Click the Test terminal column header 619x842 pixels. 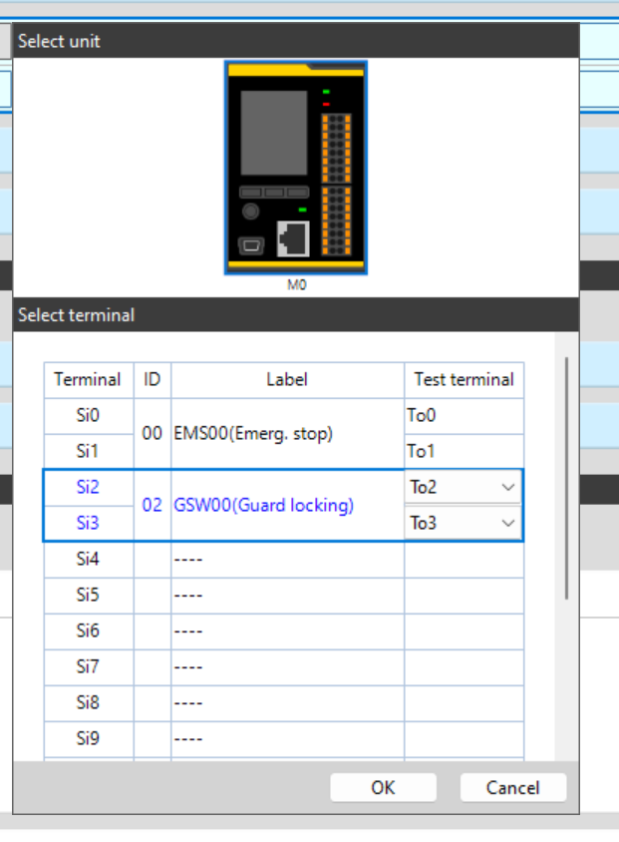(464, 380)
